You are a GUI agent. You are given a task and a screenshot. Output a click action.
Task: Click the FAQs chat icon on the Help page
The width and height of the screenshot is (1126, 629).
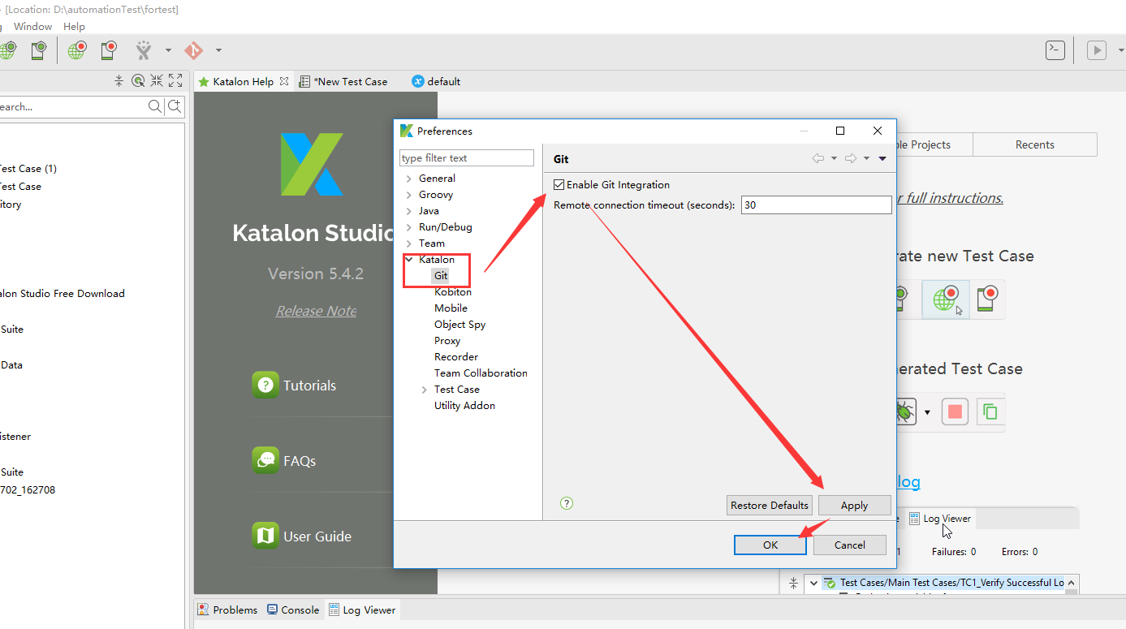pos(265,460)
